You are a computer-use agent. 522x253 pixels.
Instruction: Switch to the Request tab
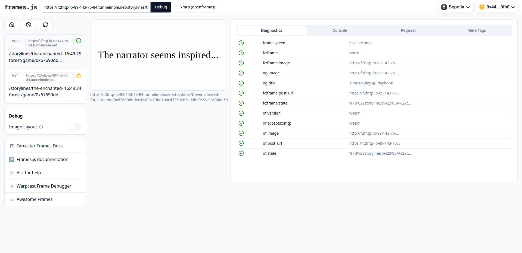tap(408, 30)
